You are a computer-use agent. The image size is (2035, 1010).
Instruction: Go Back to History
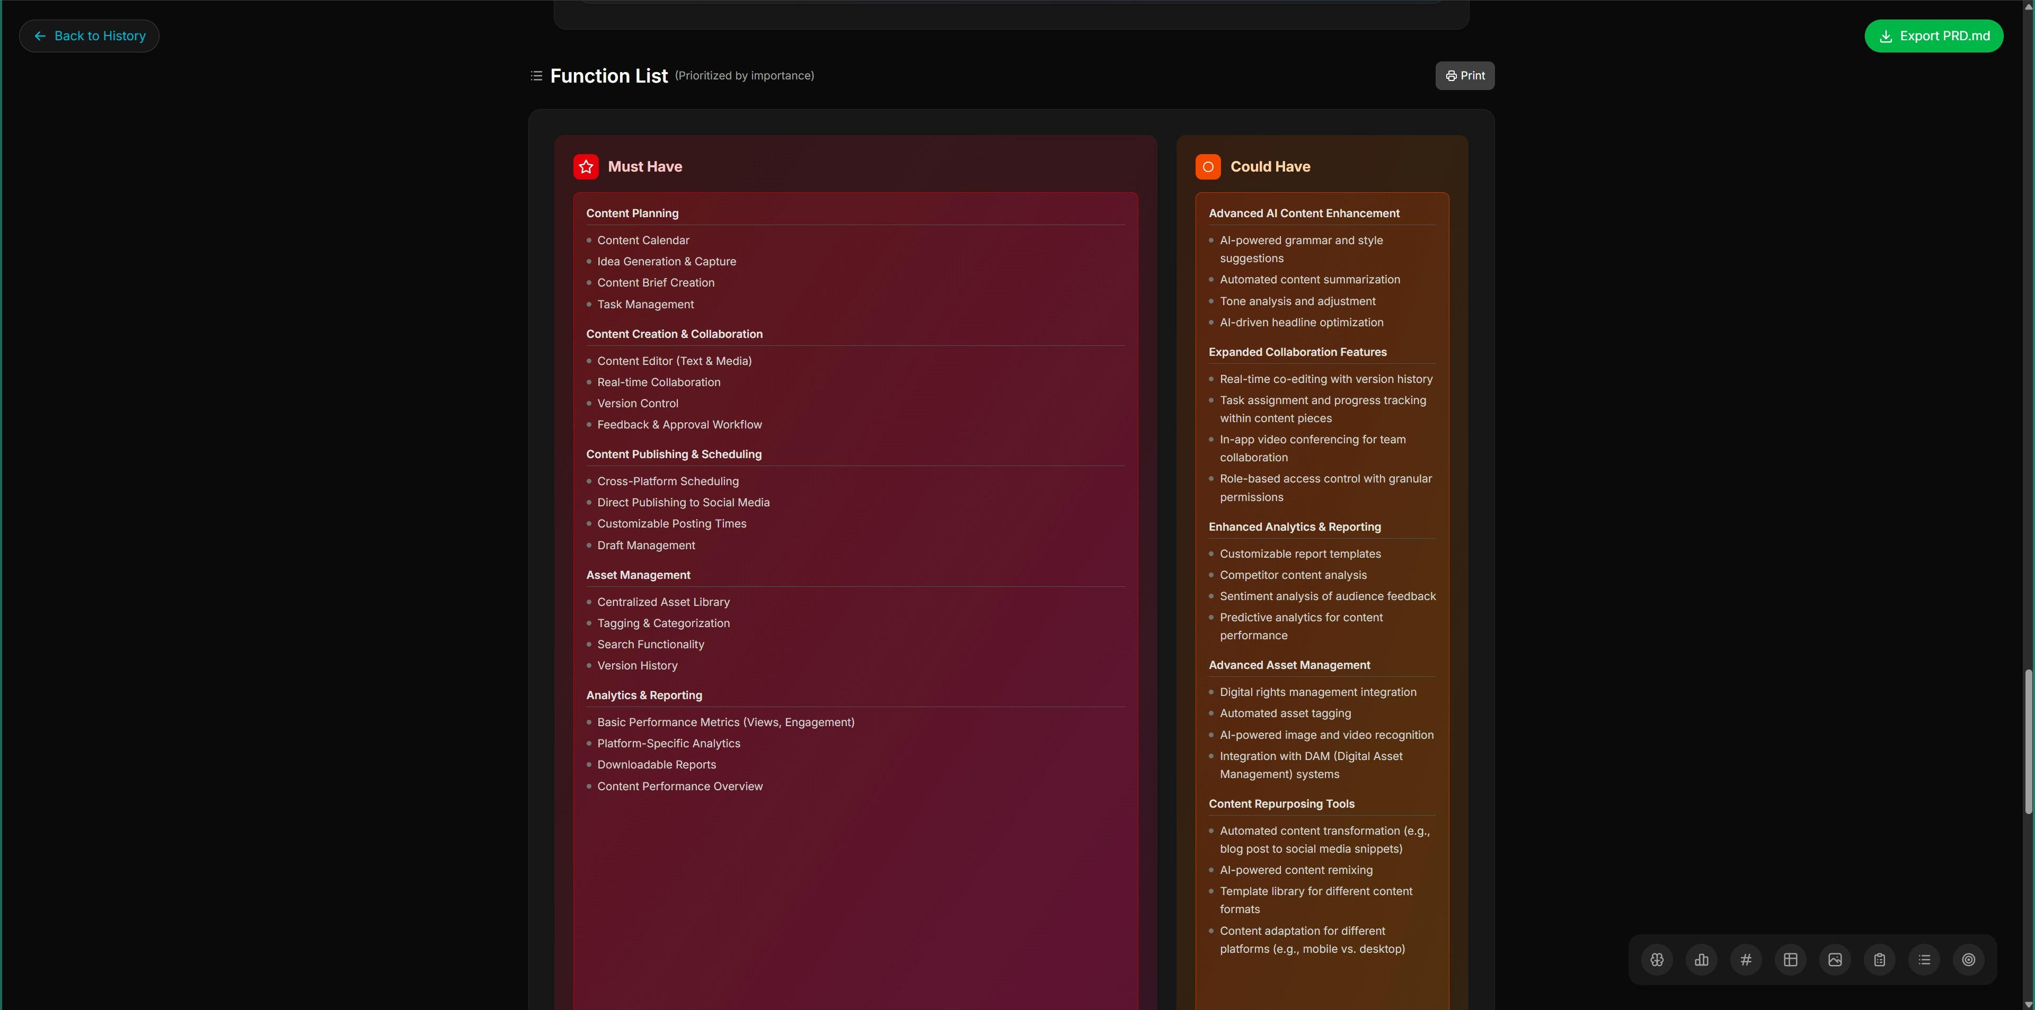coord(89,35)
